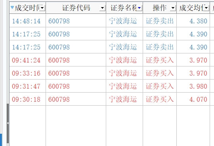Image resolution: width=214 pixels, height=146 pixels.
Task: Select the 4.380 average price cell
Action: (x=193, y=21)
